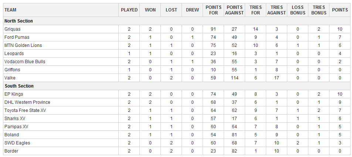Click the POINTS AGAINST column header
Viewport: 352px width, 157px height.
tap(235, 10)
